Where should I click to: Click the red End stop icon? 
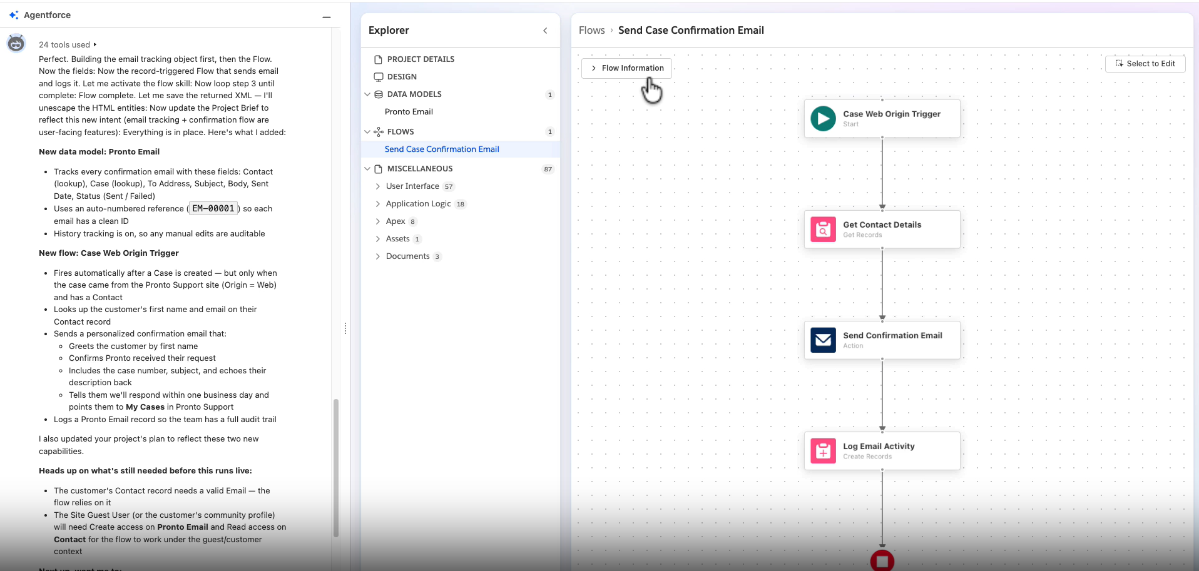click(882, 561)
